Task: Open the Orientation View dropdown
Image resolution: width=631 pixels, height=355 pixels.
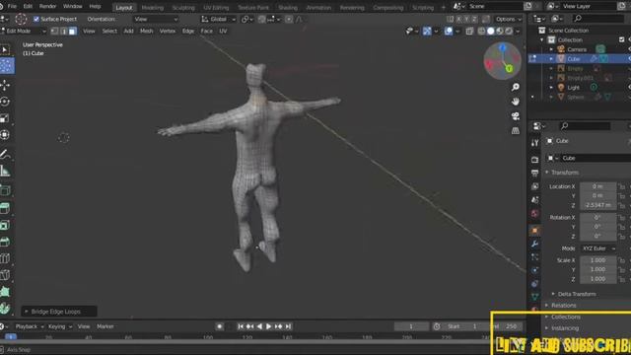Action: (156, 19)
